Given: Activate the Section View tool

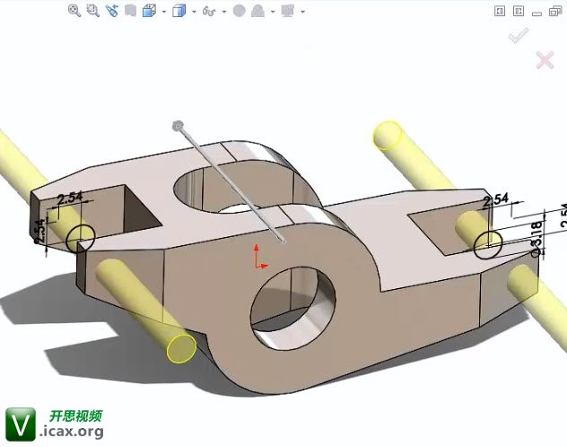Looking at the screenshot, I should click(x=130, y=11).
